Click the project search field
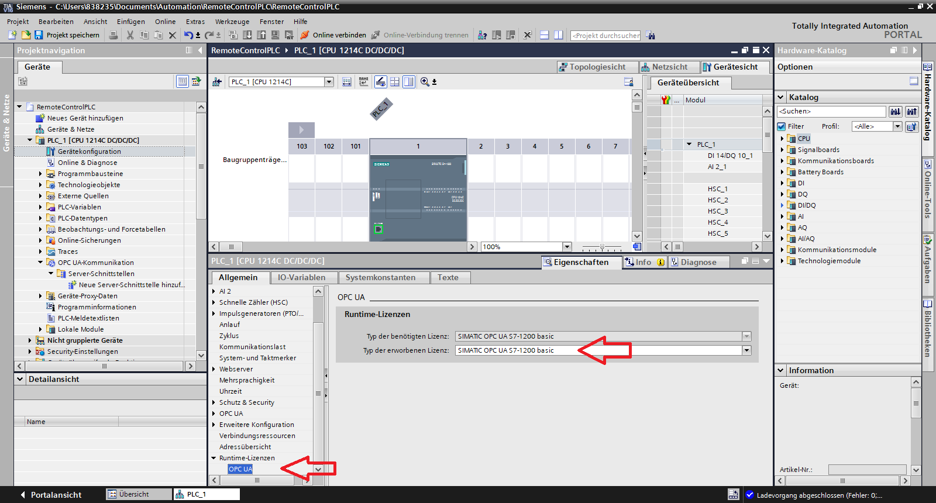The width and height of the screenshot is (936, 503). coord(605,35)
